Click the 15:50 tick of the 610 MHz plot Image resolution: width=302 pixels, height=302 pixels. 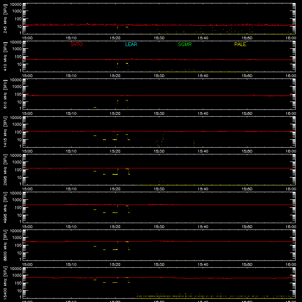point(247,114)
